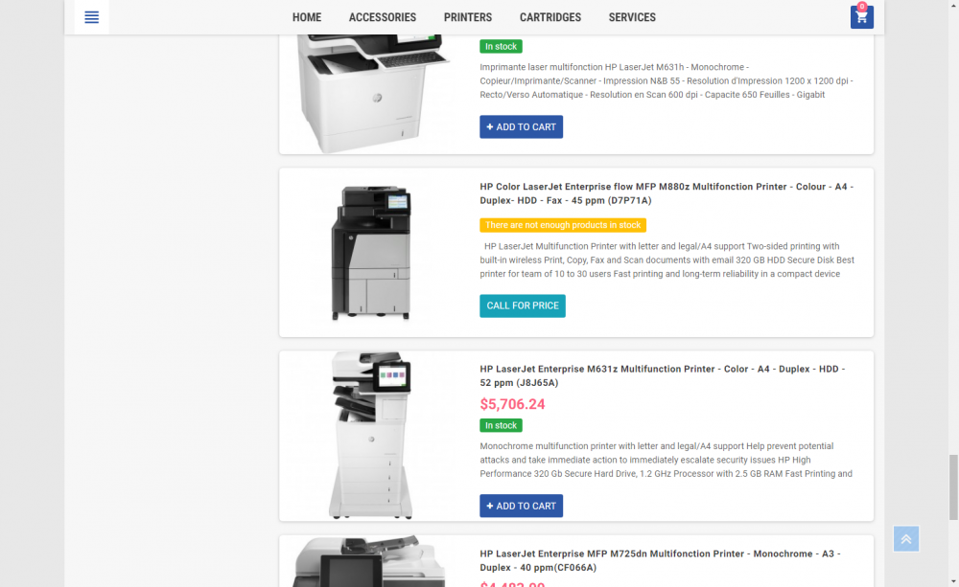Open the PRINTERS menu
The image size is (959, 587).
pyautogui.click(x=468, y=17)
